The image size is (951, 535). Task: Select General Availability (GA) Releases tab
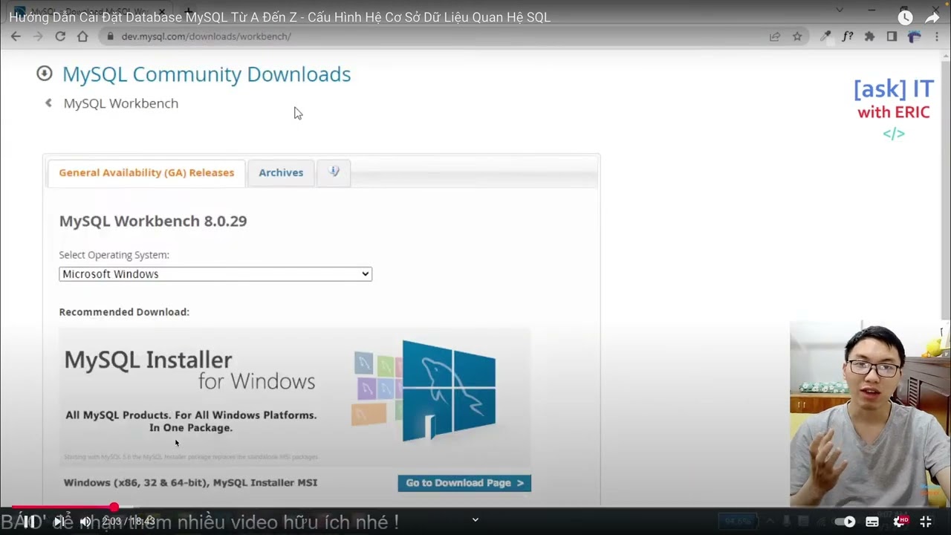point(146,172)
